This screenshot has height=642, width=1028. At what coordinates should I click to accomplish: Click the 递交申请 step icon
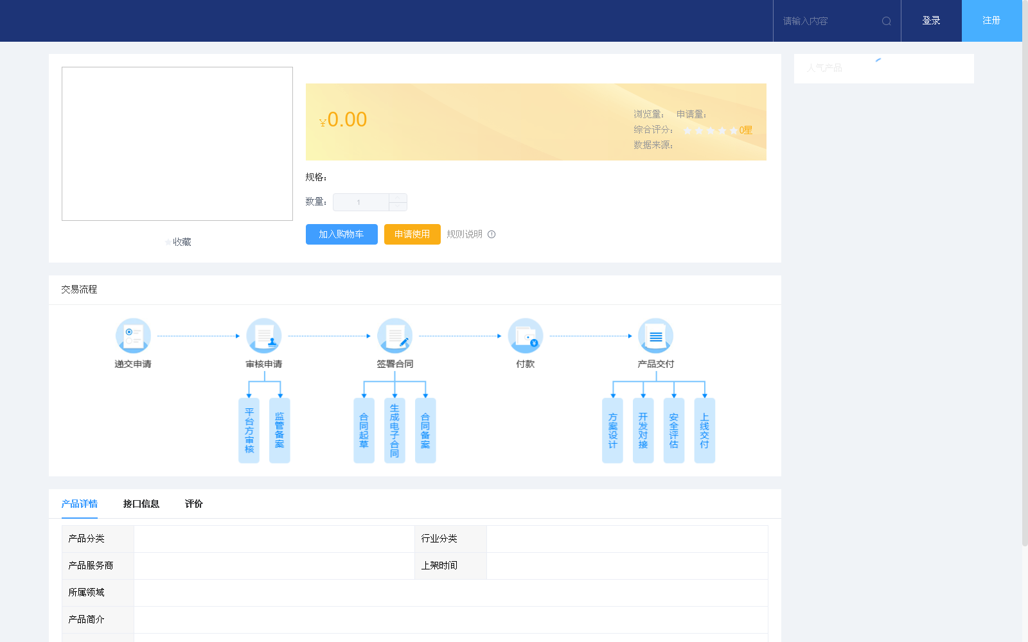point(133,336)
